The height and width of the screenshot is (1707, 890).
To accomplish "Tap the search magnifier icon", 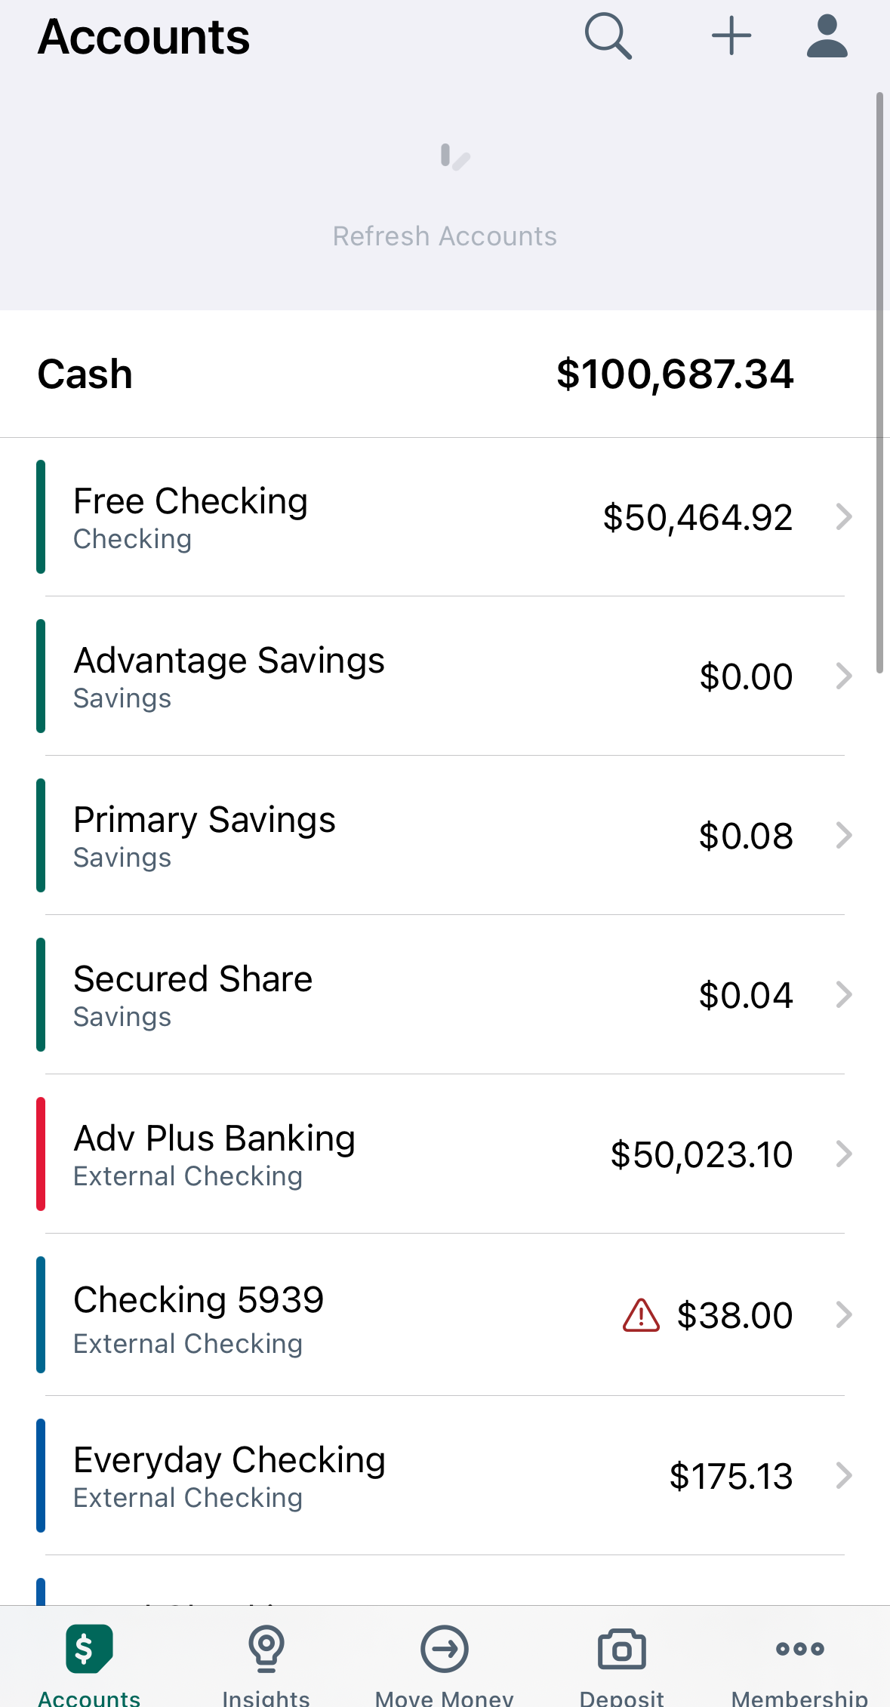I will [x=608, y=35].
